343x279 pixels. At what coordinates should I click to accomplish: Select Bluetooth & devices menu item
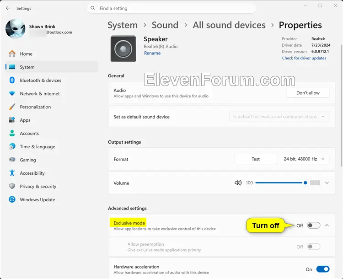[x=52, y=80]
